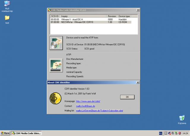Click the Device type column header

pos(124,16)
